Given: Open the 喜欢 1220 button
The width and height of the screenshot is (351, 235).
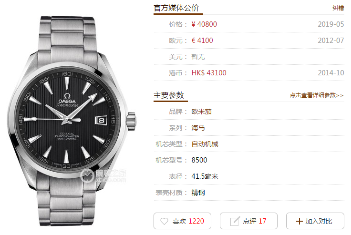Looking at the screenshot, I should point(182,221).
